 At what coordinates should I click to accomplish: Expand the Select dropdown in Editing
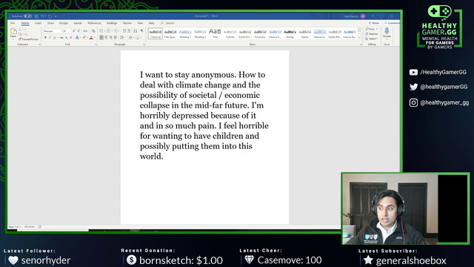click(372, 39)
